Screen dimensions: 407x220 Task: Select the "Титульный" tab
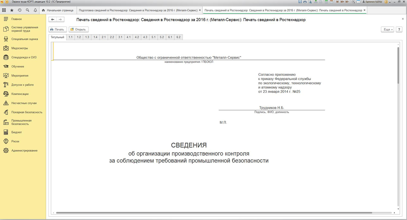coord(57,37)
